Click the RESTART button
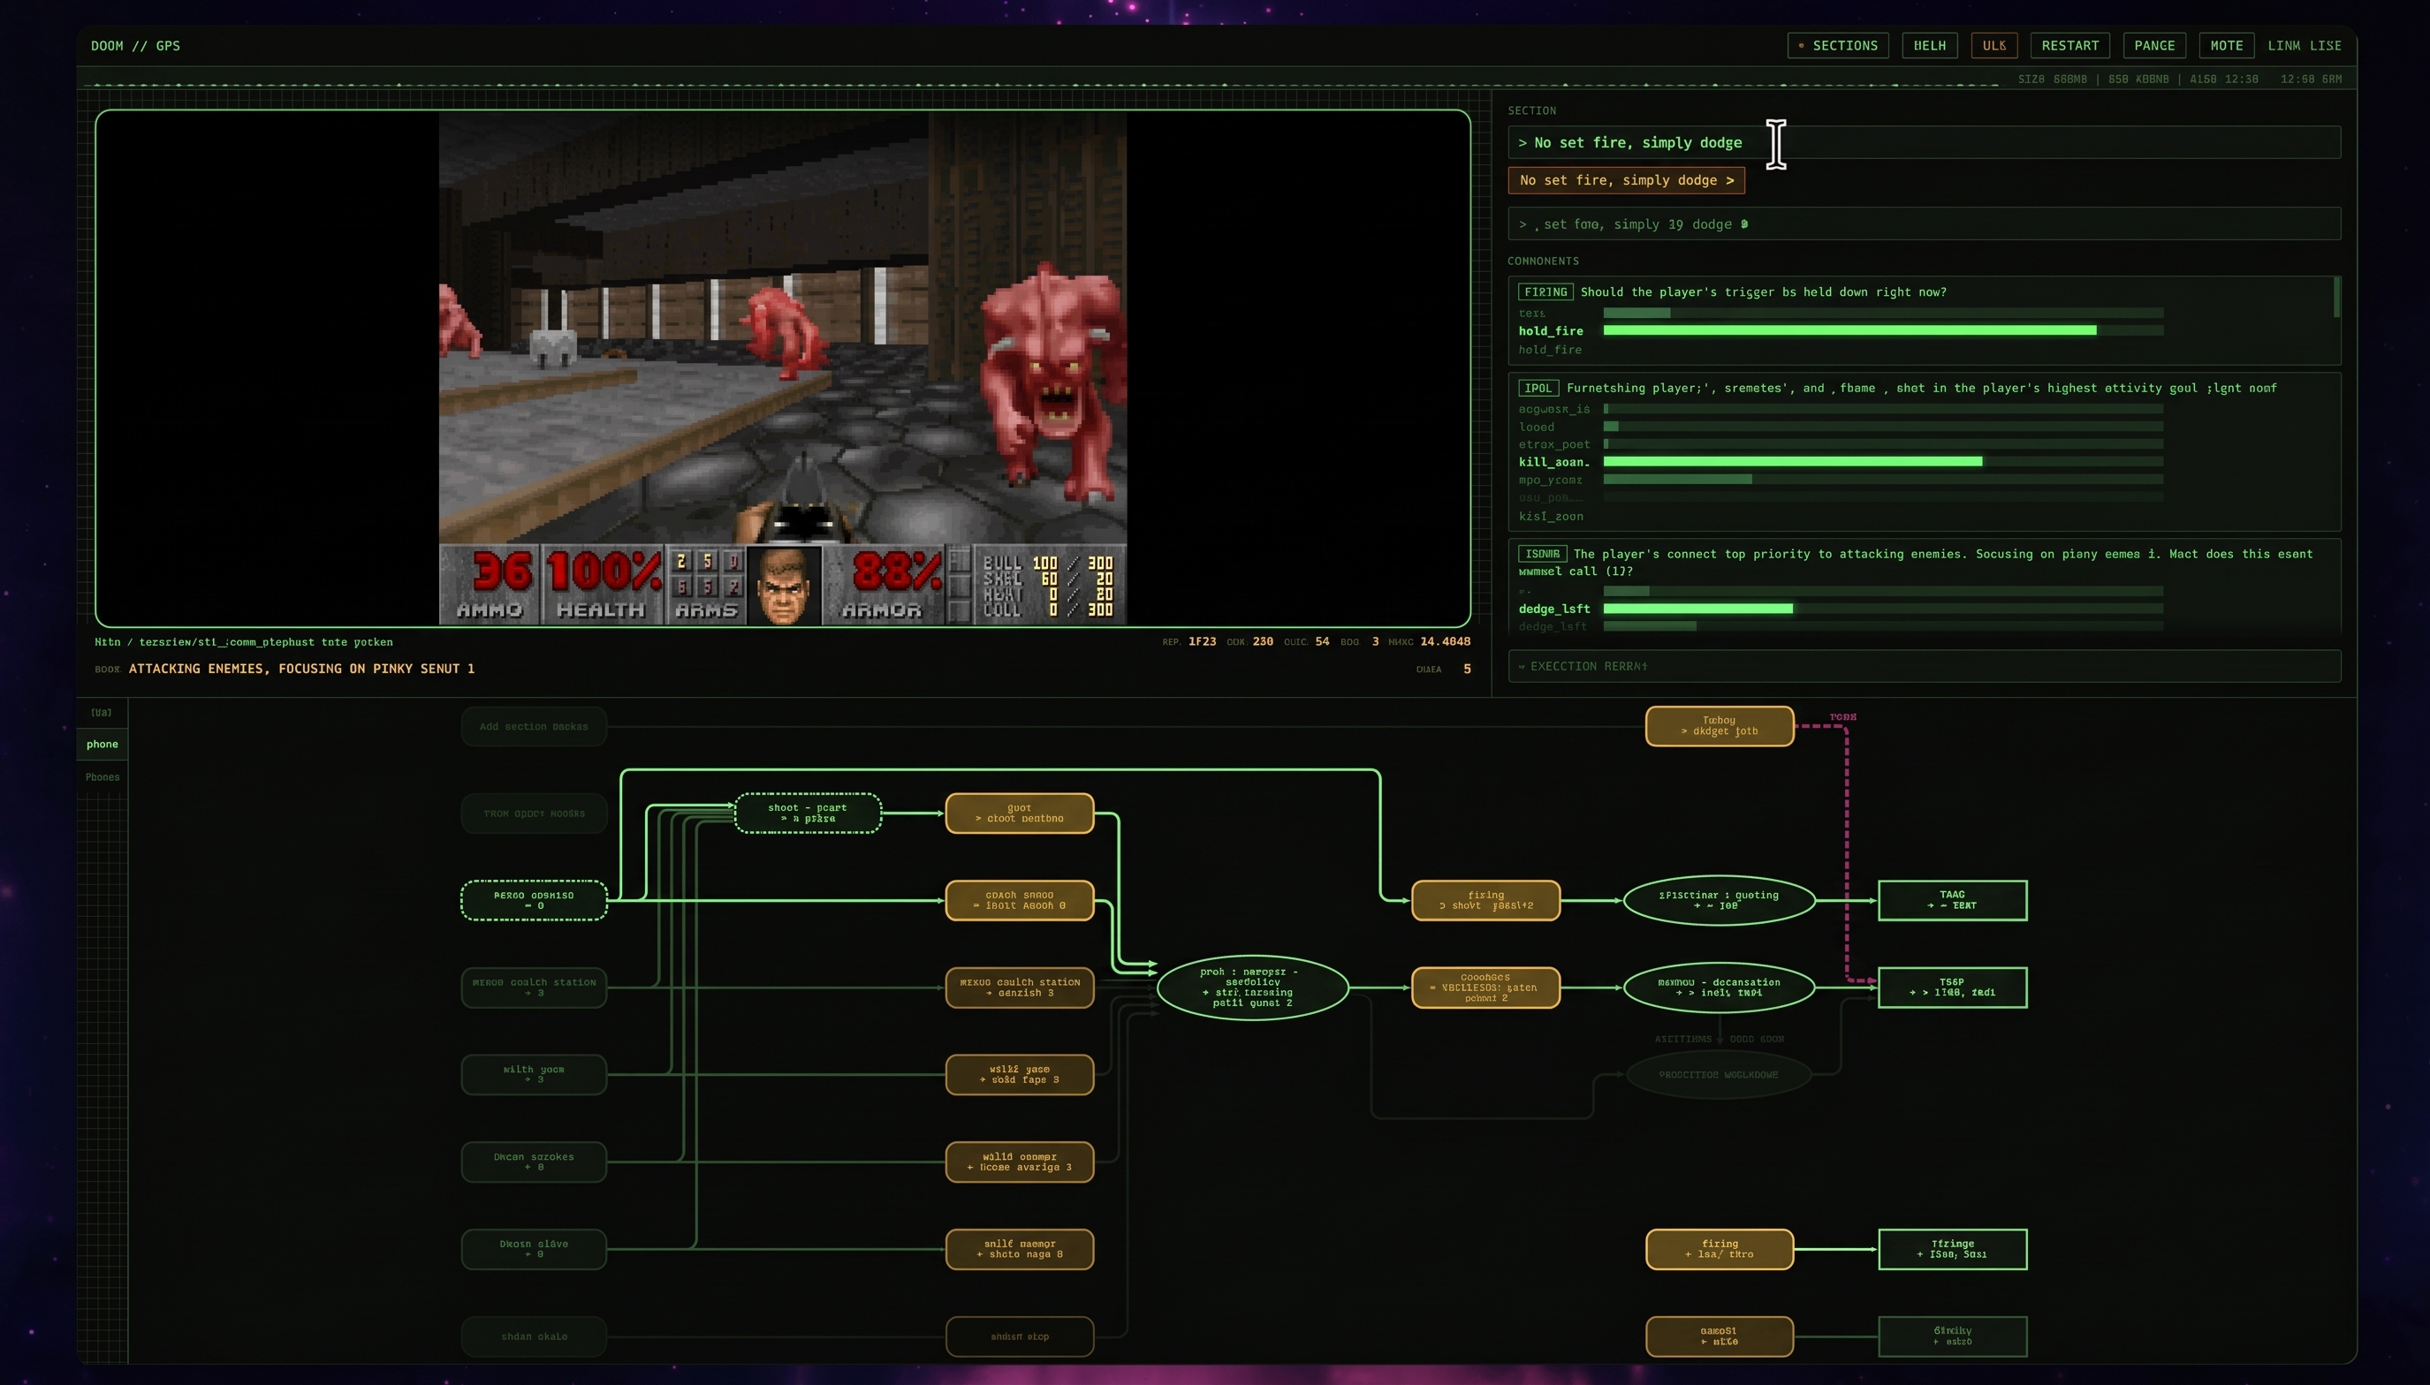Viewport: 2430px width, 1385px height. [x=2069, y=46]
